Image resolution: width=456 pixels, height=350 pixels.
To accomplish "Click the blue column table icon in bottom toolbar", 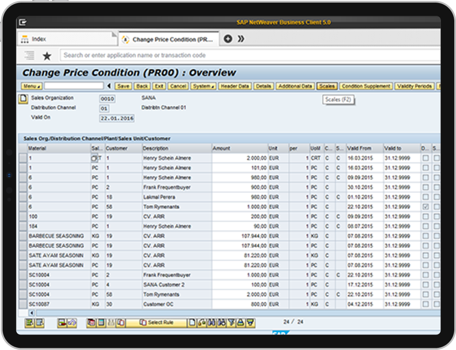I will click(101, 323).
